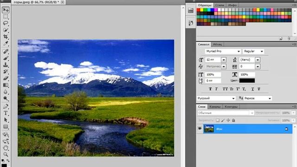The height and width of the screenshot is (167, 297).
Task: Create new swatch from foreground color
Action: click(280, 39)
